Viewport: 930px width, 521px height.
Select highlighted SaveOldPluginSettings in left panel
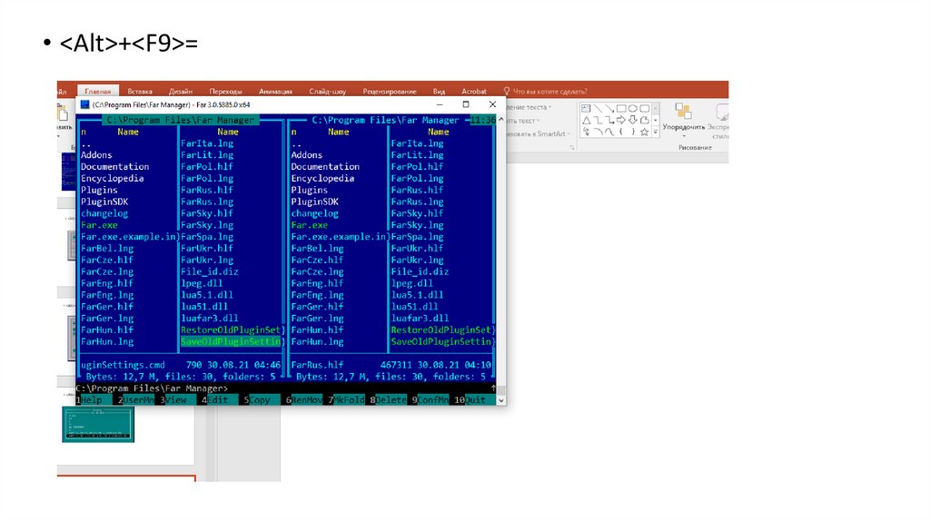(232, 341)
